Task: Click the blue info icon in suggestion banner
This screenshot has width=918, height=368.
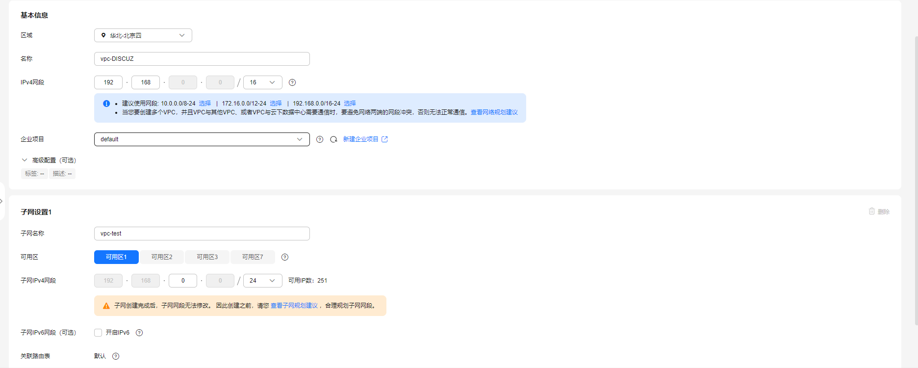Action: [x=106, y=104]
